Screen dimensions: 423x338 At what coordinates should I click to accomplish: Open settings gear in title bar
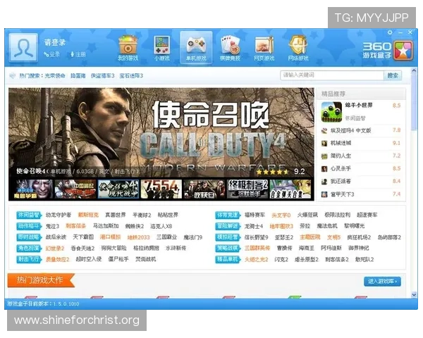point(390,32)
